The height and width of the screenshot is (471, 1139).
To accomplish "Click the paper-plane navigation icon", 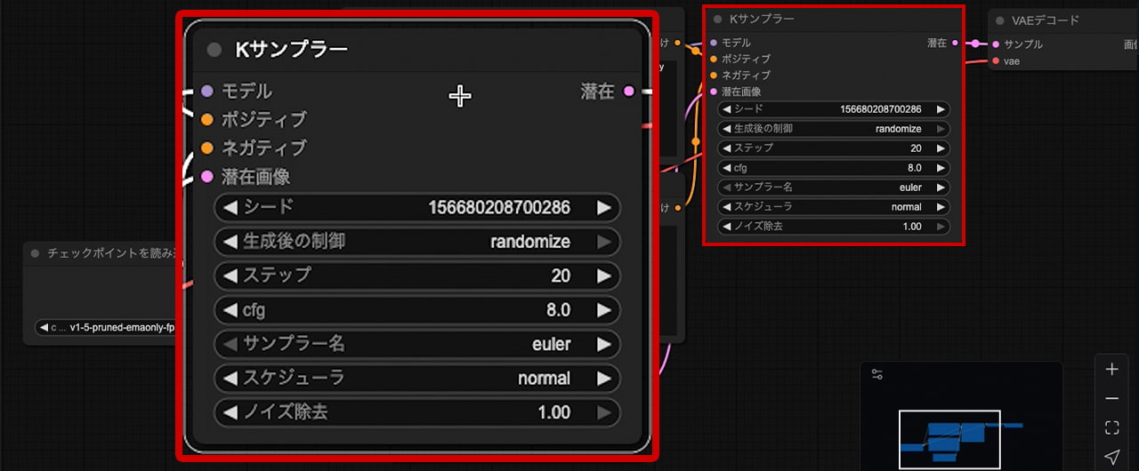I will point(1111,457).
